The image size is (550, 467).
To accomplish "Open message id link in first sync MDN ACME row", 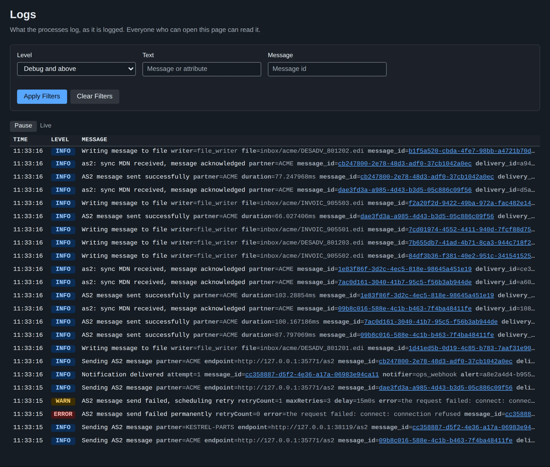I will point(405,164).
